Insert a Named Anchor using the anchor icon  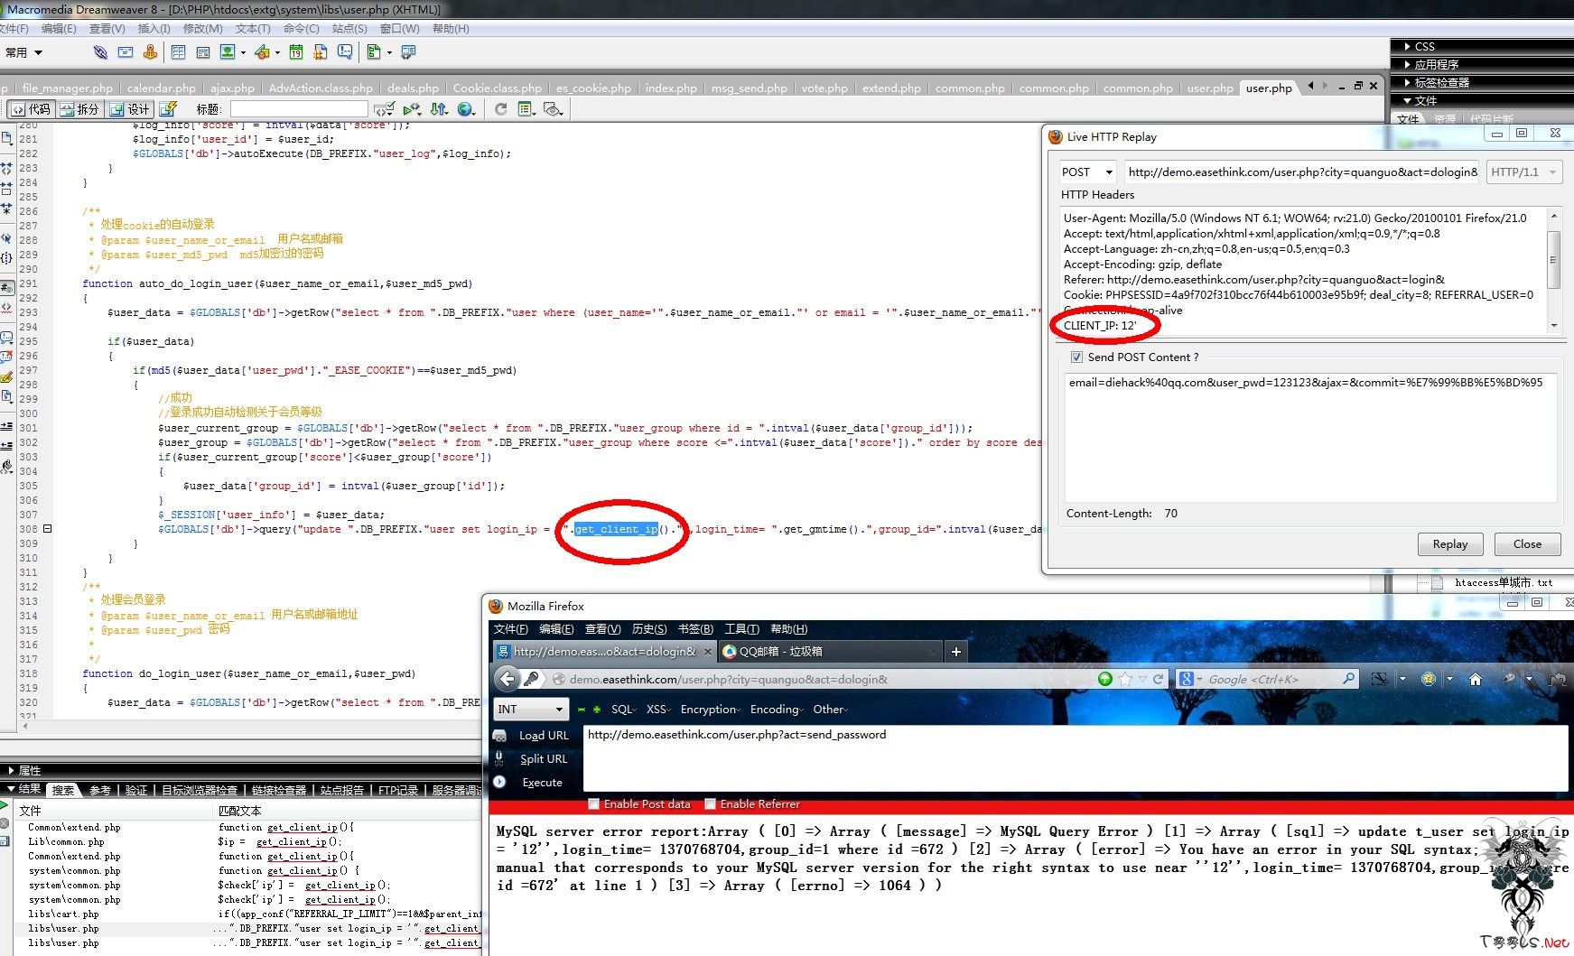(x=150, y=52)
